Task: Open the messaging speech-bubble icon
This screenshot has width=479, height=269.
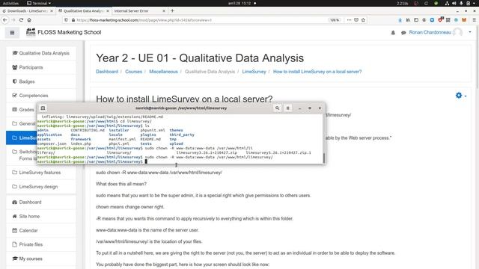Action: pyautogui.click(x=403, y=33)
